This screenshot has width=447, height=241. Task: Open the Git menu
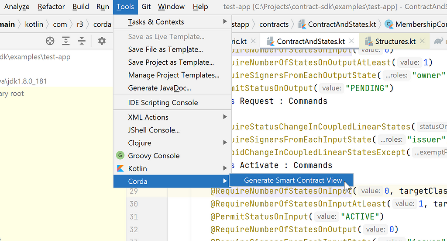coord(146,7)
